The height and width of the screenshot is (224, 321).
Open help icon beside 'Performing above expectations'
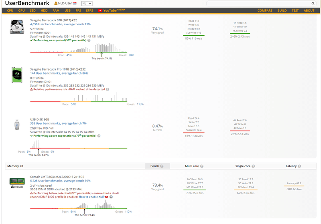[99, 136]
